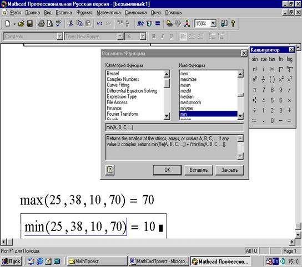Toggle numbered list formatting
The image size is (302, 267).
tap(221, 37)
